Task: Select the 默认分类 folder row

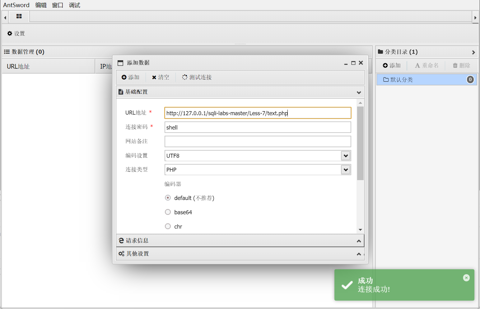Action: (x=426, y=80)
